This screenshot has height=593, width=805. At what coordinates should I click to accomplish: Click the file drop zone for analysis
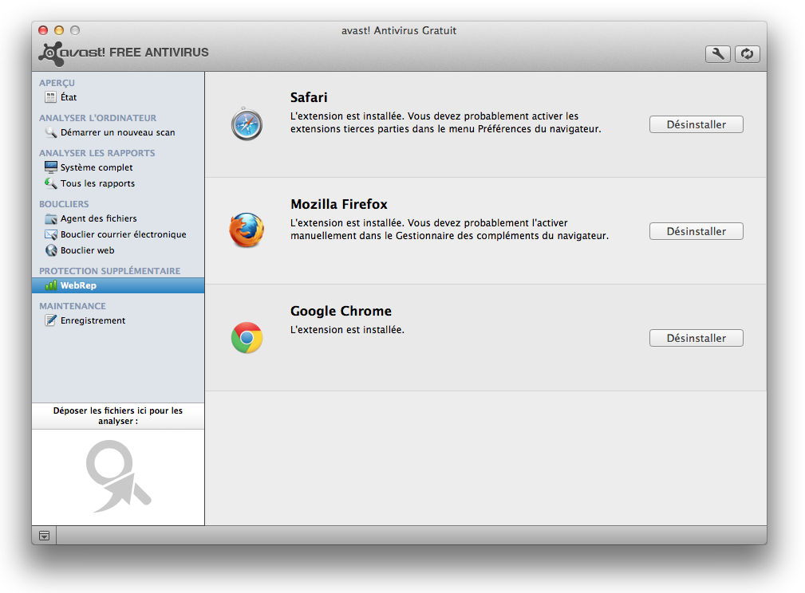click(x=118, y=477)
